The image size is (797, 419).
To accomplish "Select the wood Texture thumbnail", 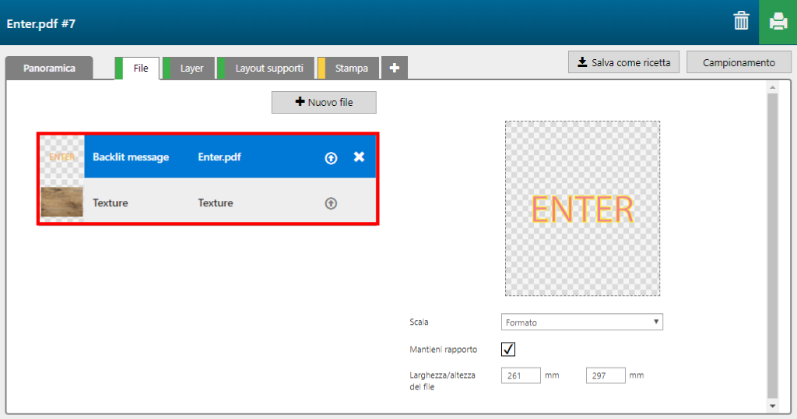I will pos(62,202).
